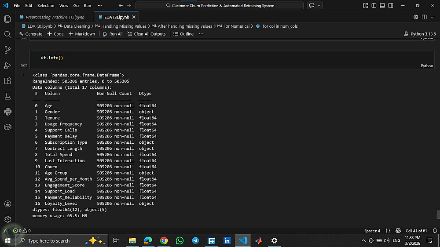Open Accounts menu in activity bar
This screenshot has width=440, height=247.
(x=7, y=204)
